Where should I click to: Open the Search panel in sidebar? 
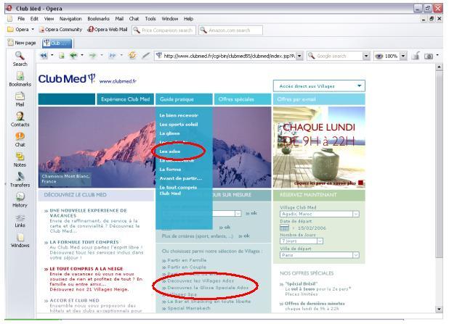coord(20,59)
